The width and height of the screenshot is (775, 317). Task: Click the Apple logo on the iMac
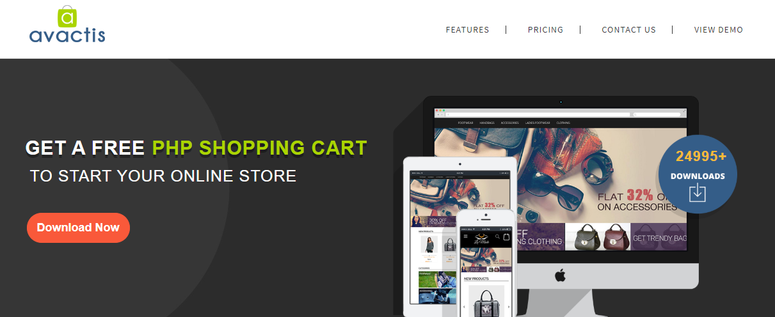[x=561, y=275]
